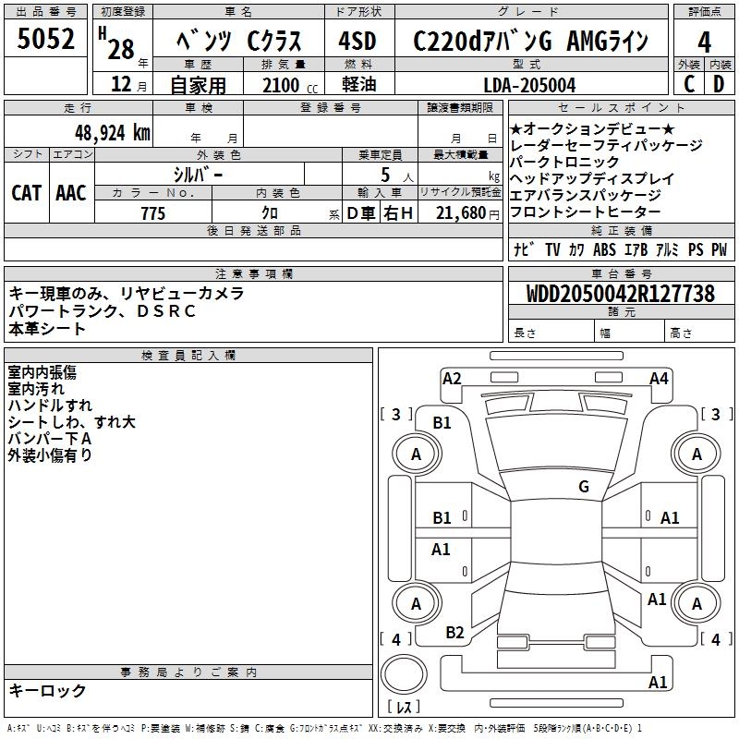Image resolution: width=739 pixels, height=739 pixels.
Task: Click the model code LDA-205004
Action: coord(529,85)
